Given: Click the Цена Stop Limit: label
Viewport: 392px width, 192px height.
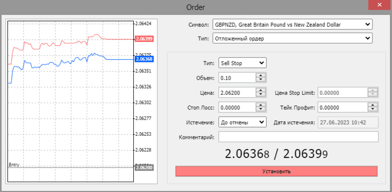Looking at the screenshot, I should click(x=295, y=93).
